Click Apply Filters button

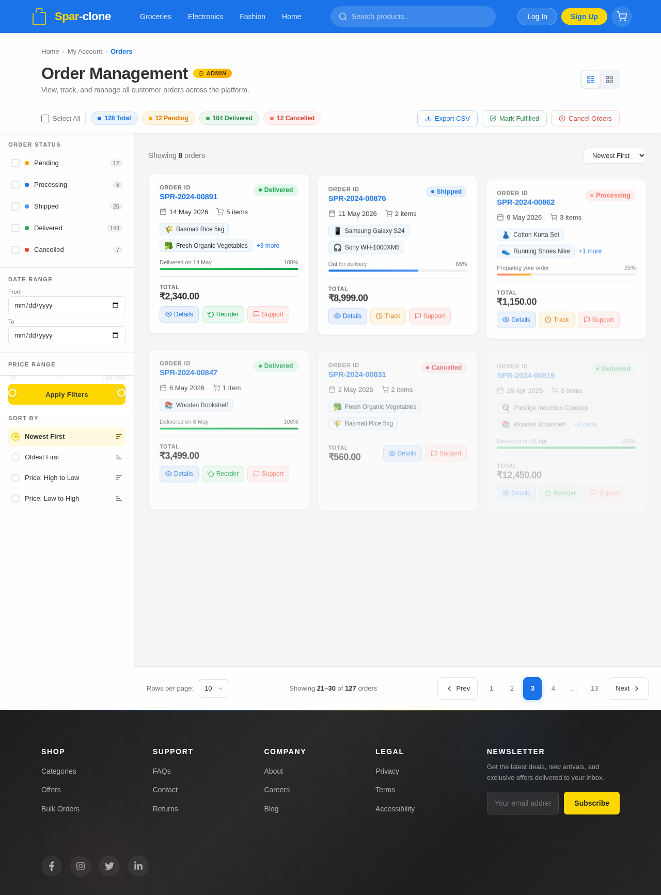tap(67, 394)
